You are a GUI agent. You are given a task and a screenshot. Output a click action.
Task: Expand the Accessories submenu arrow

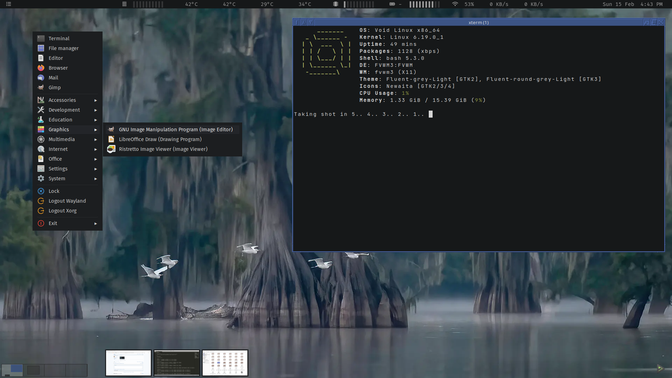click(x=96, y=100)
